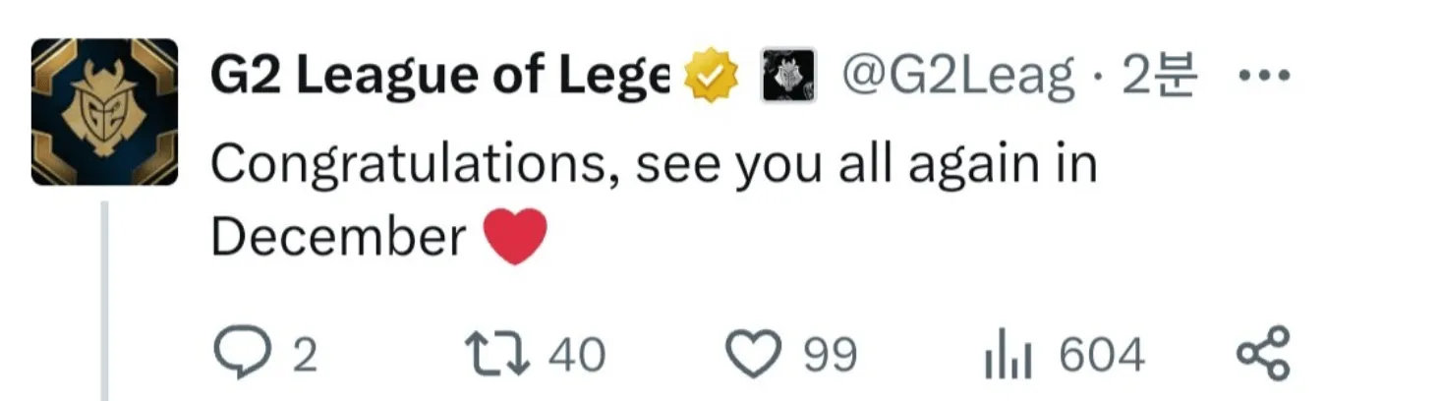Click the like count showing 99
1441x401 pixels.
point(831,355)
